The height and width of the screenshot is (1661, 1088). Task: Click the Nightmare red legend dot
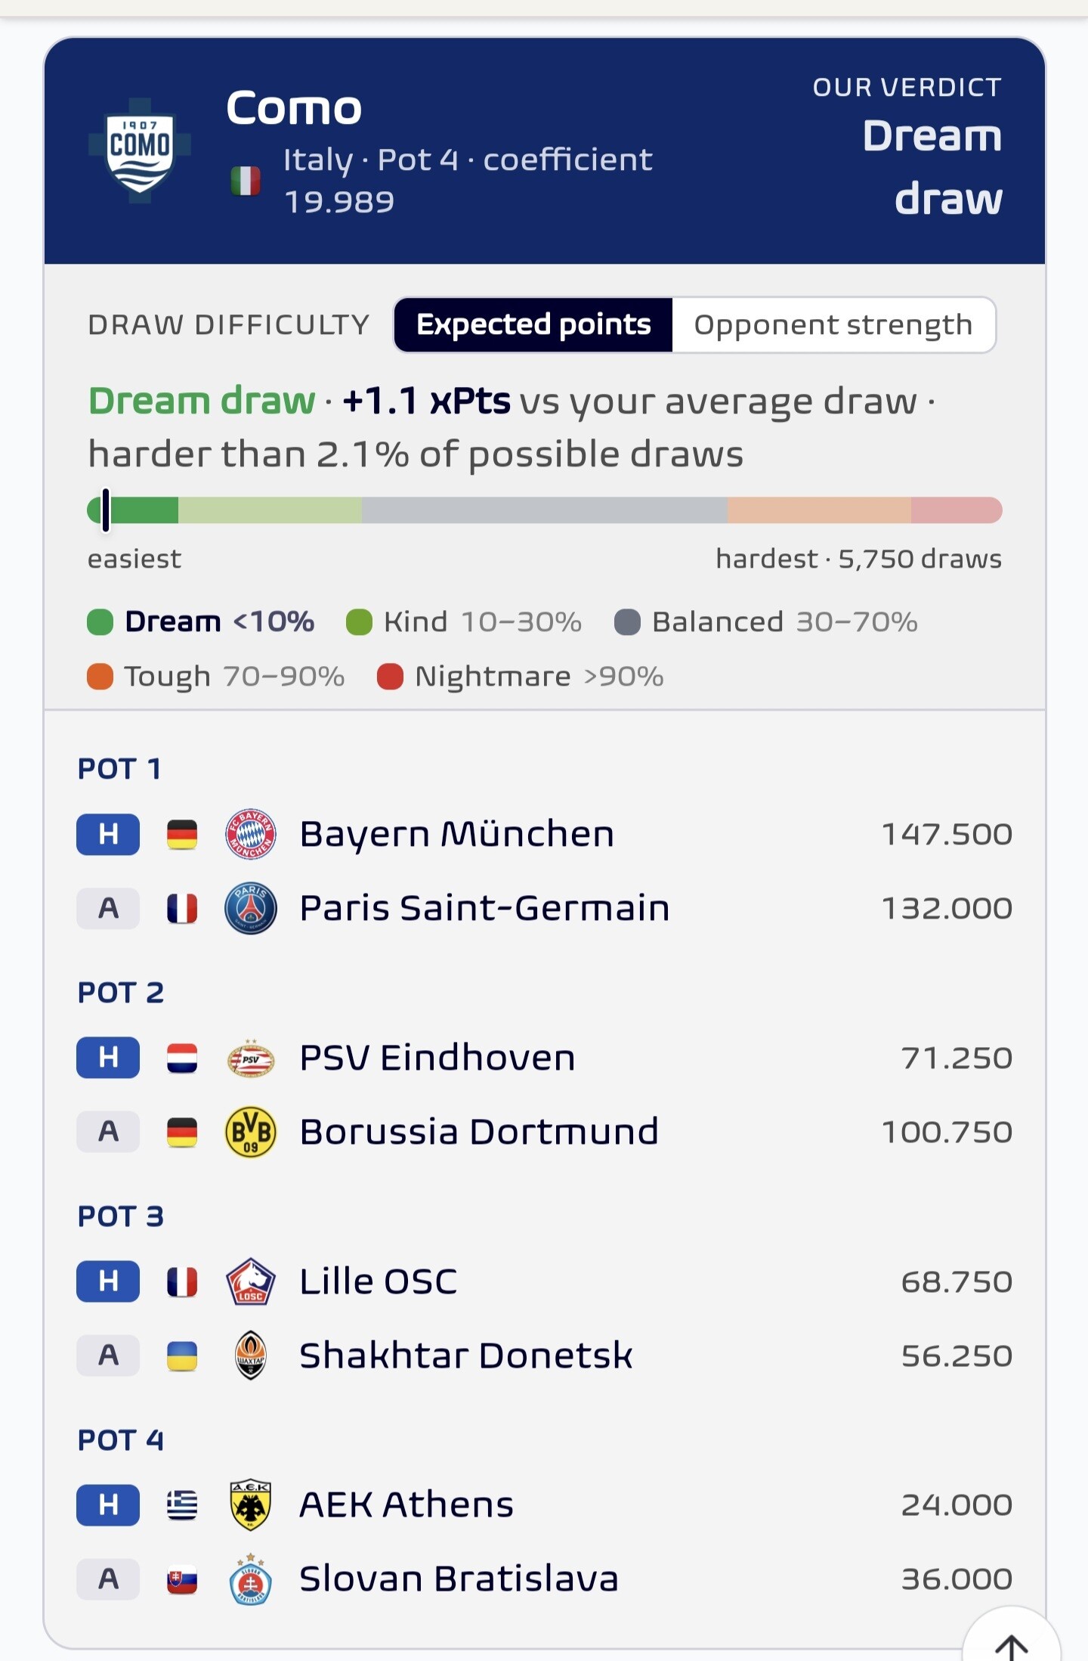[390, 677]
